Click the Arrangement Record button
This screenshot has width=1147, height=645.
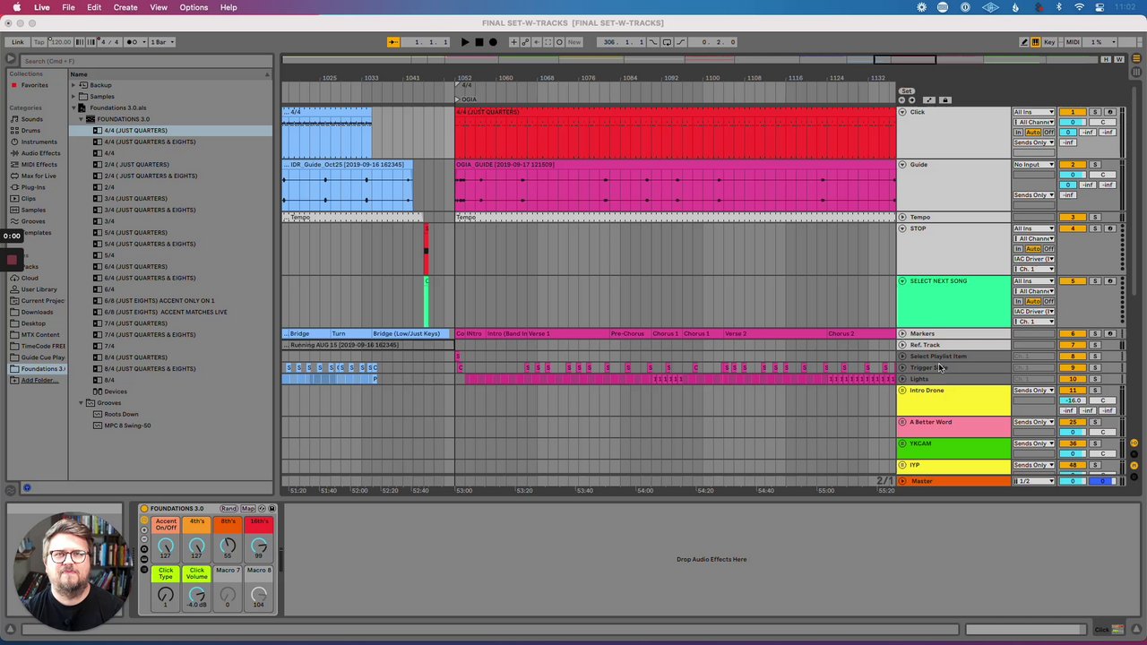[492, 42]
